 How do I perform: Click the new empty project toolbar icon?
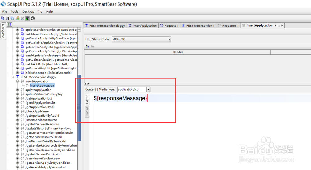(2, 18)
